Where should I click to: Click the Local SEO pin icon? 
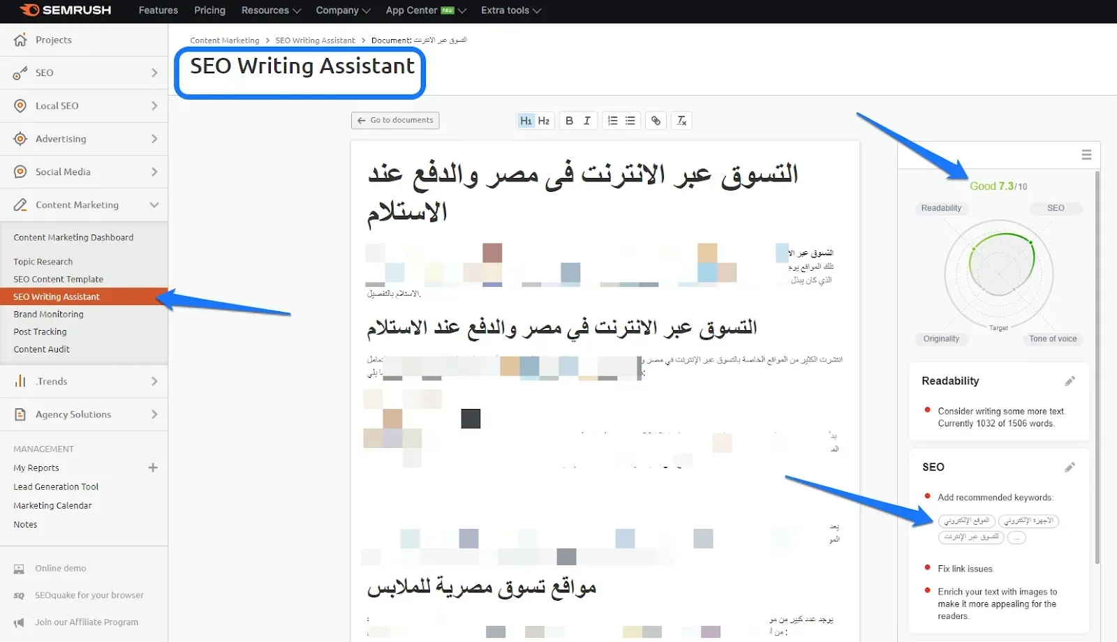click(20, 105)
